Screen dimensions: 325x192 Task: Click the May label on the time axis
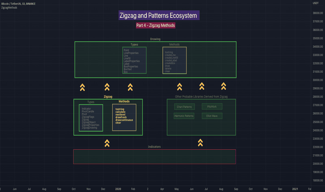(176, 189)
